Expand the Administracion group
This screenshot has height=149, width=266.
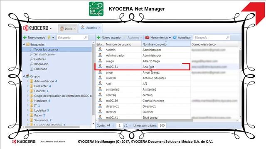click(28, 81)
